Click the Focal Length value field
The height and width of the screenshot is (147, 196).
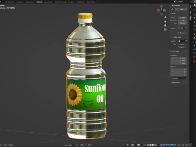182,18
